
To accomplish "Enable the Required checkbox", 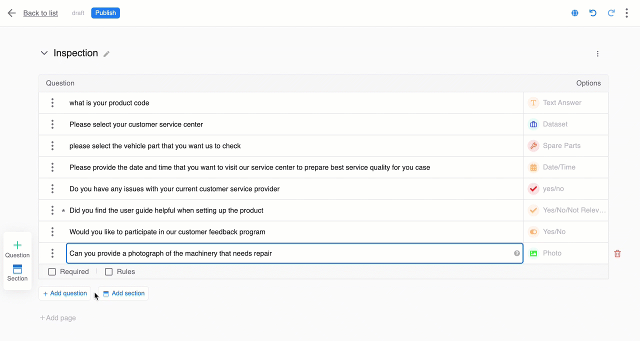I will [52, 272].
